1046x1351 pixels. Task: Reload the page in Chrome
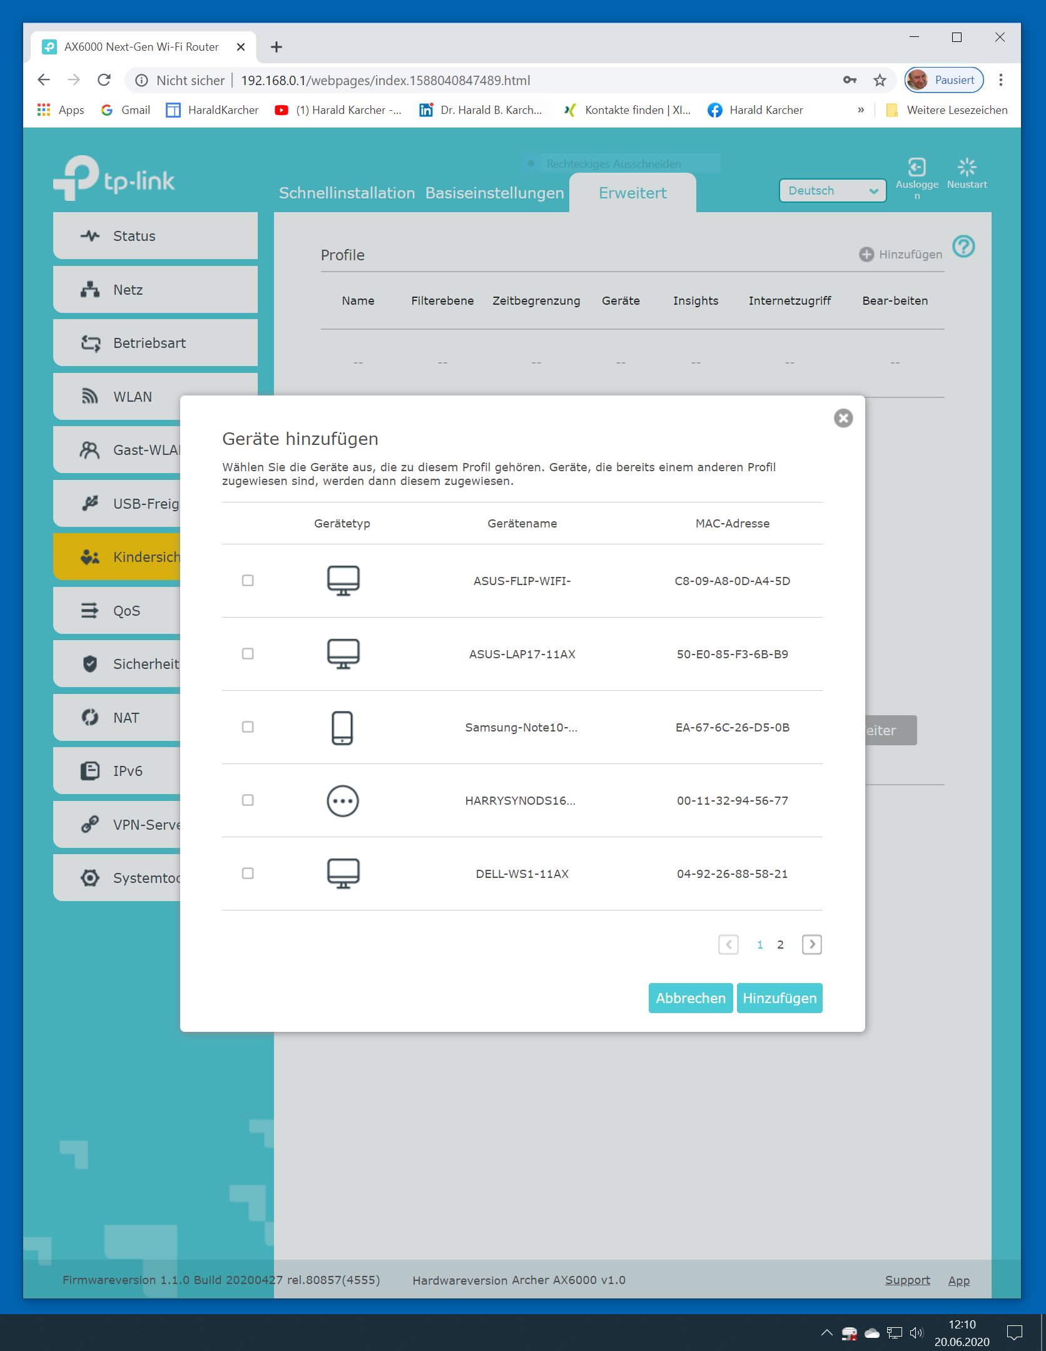(x=104, y=80)
